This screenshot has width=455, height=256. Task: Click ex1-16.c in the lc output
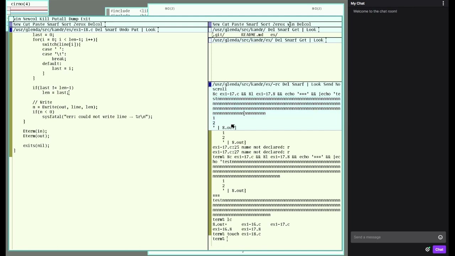pos(251,224)
